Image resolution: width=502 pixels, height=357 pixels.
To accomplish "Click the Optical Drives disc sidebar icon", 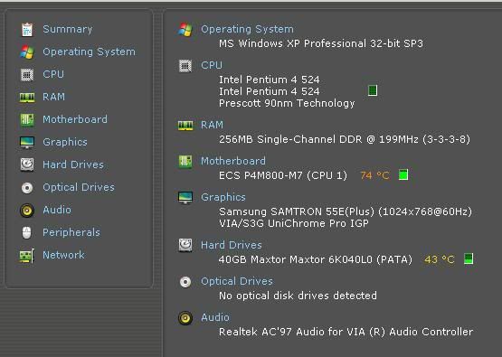I will tap(27, 188).
